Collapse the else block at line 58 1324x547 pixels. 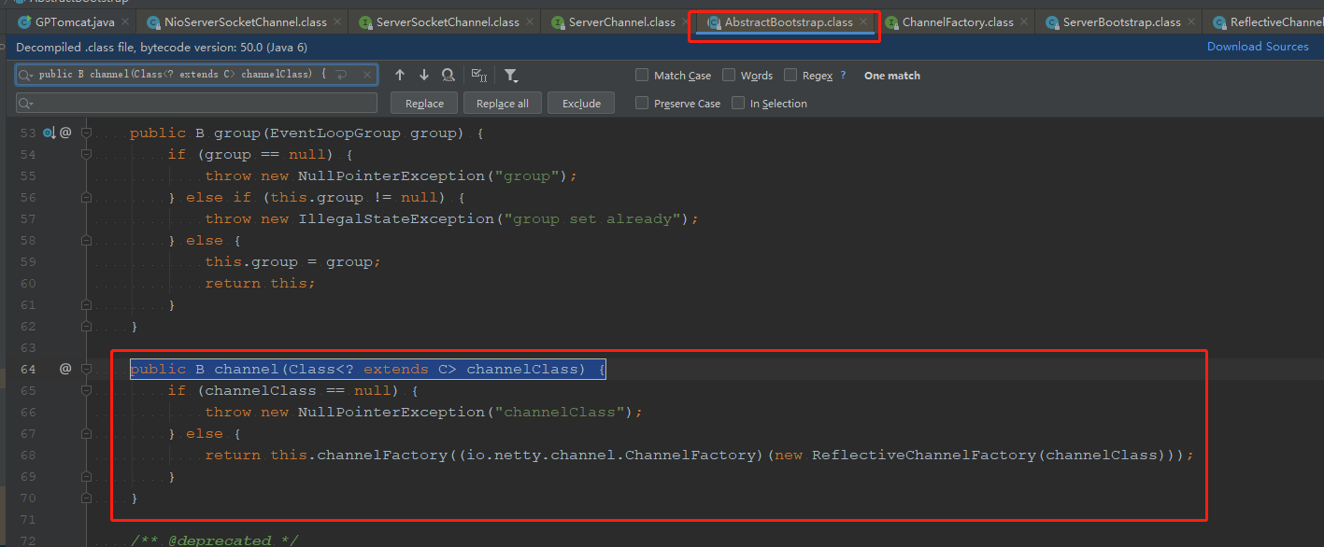pos(86,240)
